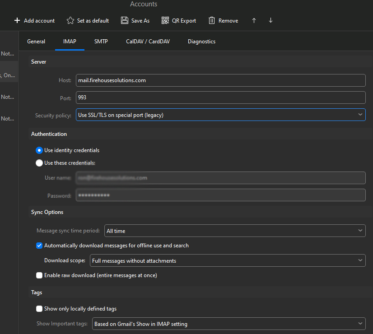The width and height of the screenshot is (373, 334).
Task: Click the Save As floppy disk icon
Action: pos(125,21)
